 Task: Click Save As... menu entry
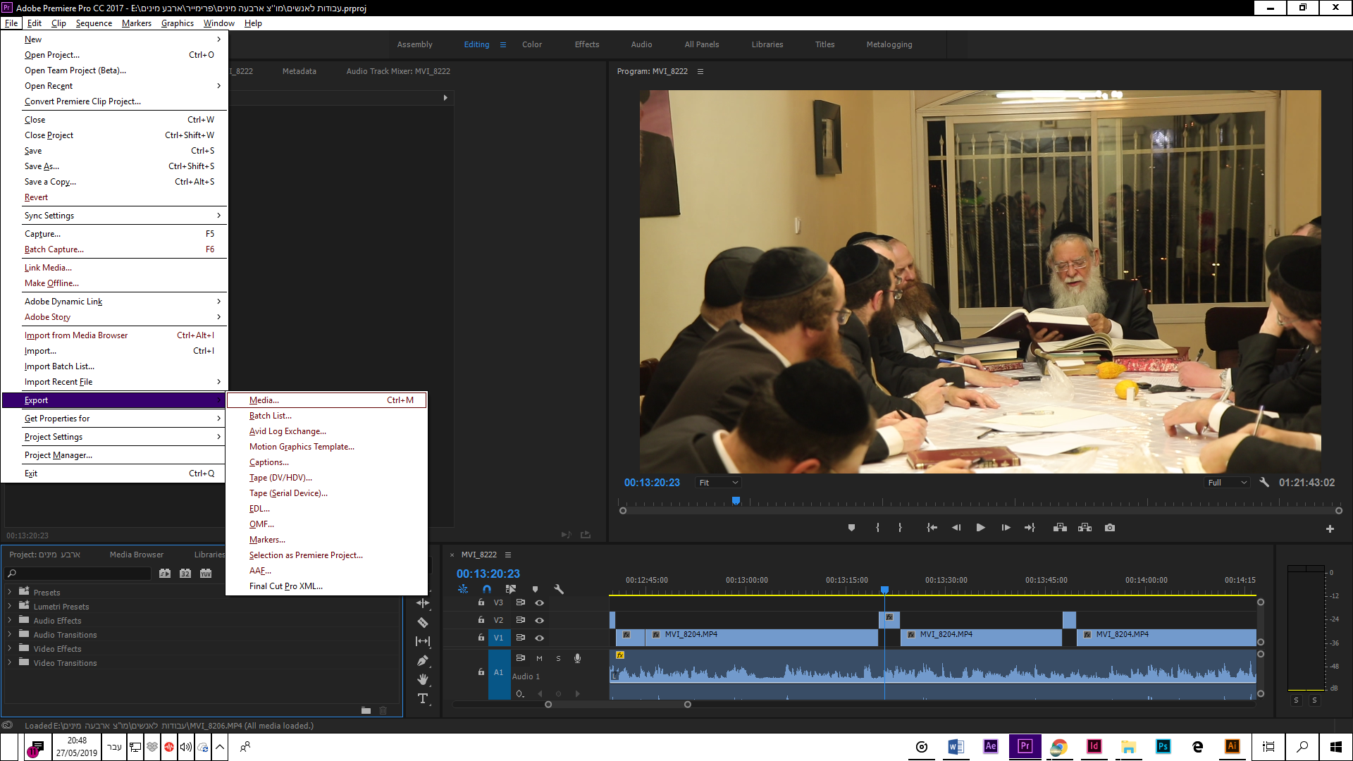coord(42,166)
